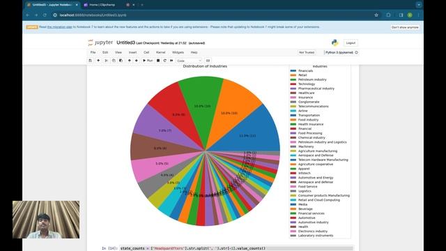Open the browser three-dot menu

[418, 15]
